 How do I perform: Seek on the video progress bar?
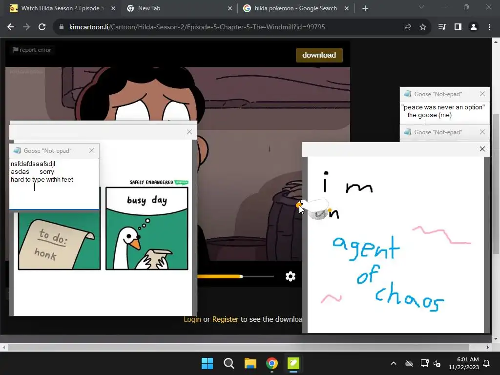pos(235,276)
